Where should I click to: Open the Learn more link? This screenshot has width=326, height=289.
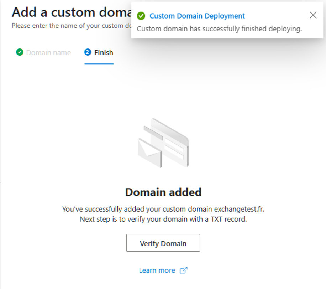(x=157, y=270)
